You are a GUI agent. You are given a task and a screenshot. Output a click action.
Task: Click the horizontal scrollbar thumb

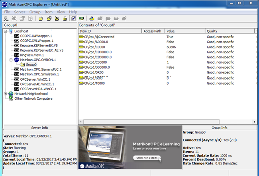point(151,122)
